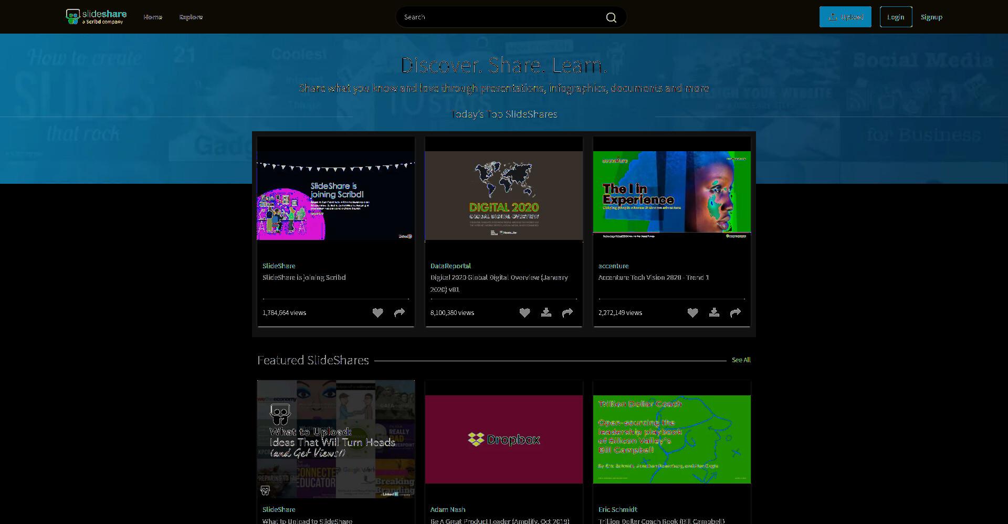Open What to Upload featured thumbnail
This screenshot has height=524, width=1008.
[336, 439]
